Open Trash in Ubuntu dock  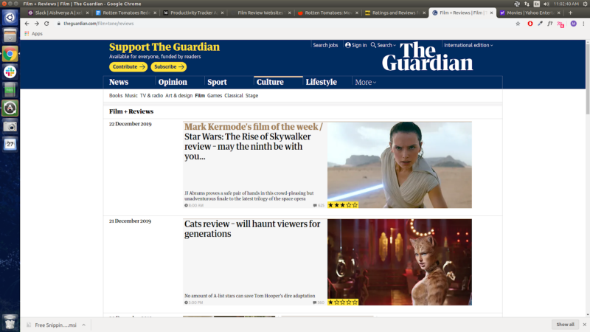pyautogui.click(x=10, y=322)
